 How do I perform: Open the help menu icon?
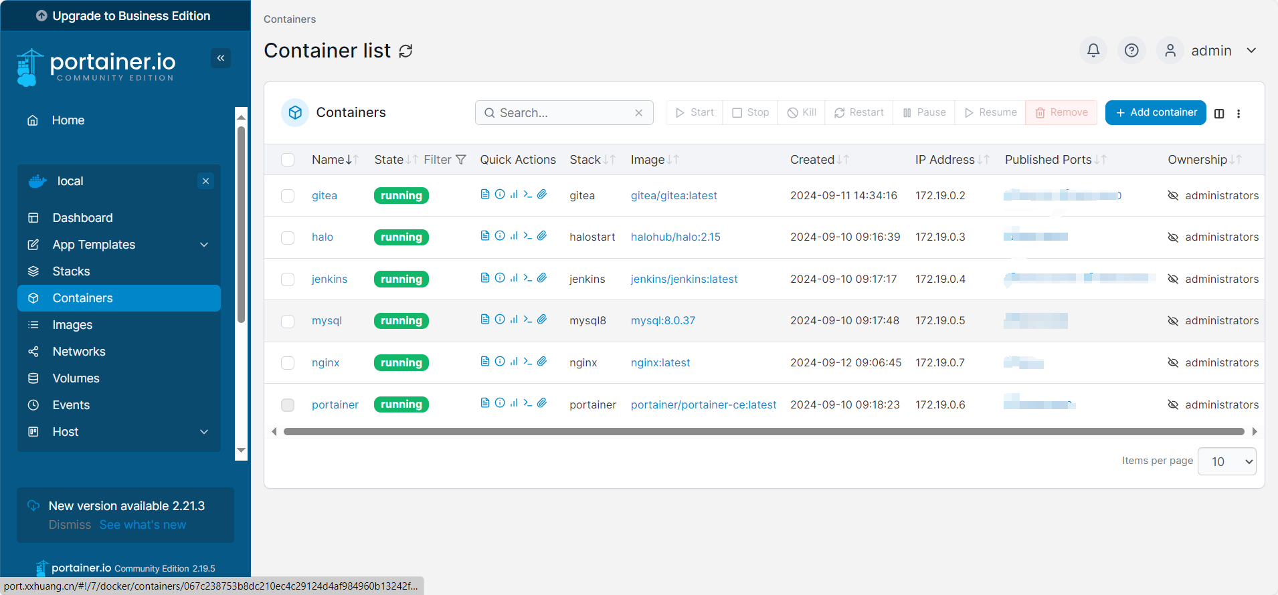click(1131, 50)
